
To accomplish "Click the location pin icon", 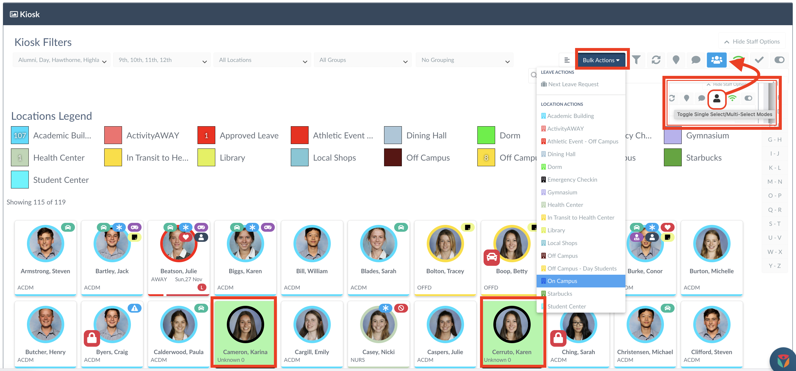I will pos(676,60).
